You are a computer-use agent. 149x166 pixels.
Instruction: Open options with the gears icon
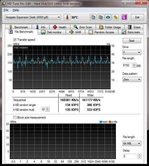[x=115, y=17]
